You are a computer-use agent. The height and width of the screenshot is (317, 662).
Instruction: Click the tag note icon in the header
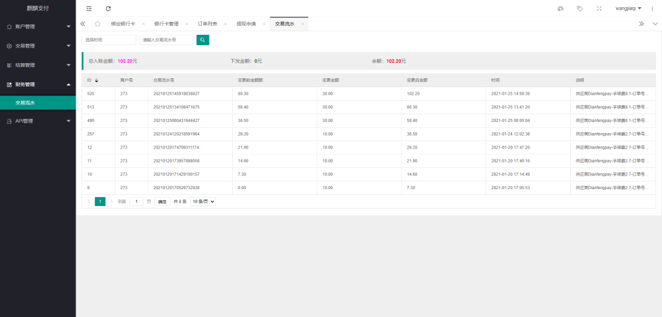pyautogui.click(x=579, y=8)
